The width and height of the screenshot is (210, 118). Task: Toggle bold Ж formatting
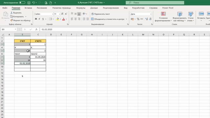(36, 19)
